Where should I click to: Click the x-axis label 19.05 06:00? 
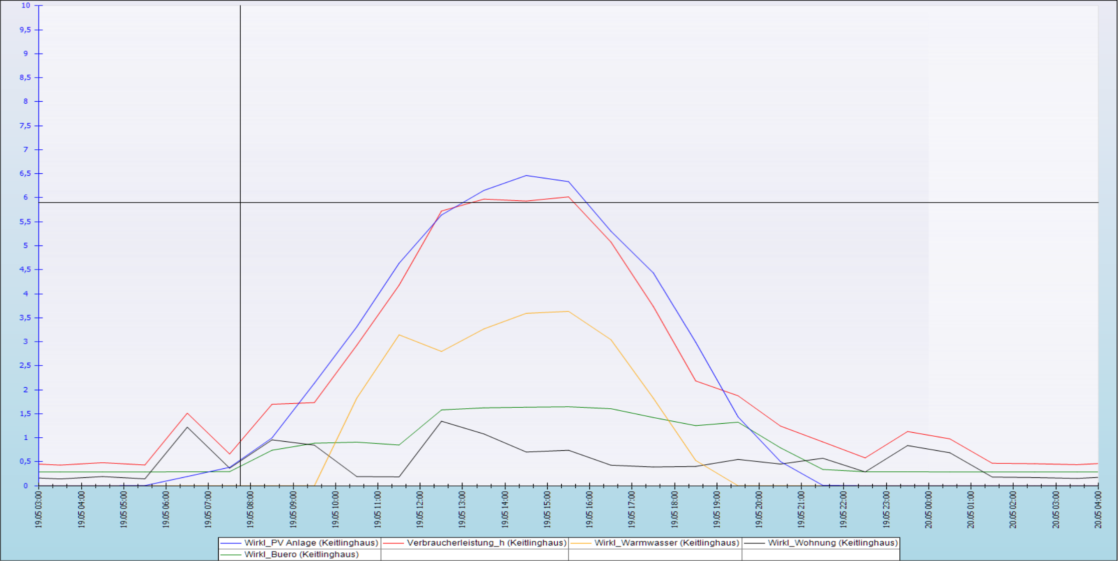coord(166,509)
